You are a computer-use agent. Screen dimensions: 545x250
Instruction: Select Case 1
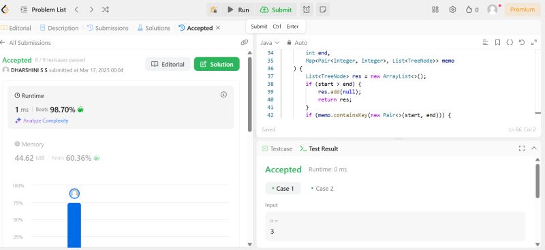coord(283,189)
